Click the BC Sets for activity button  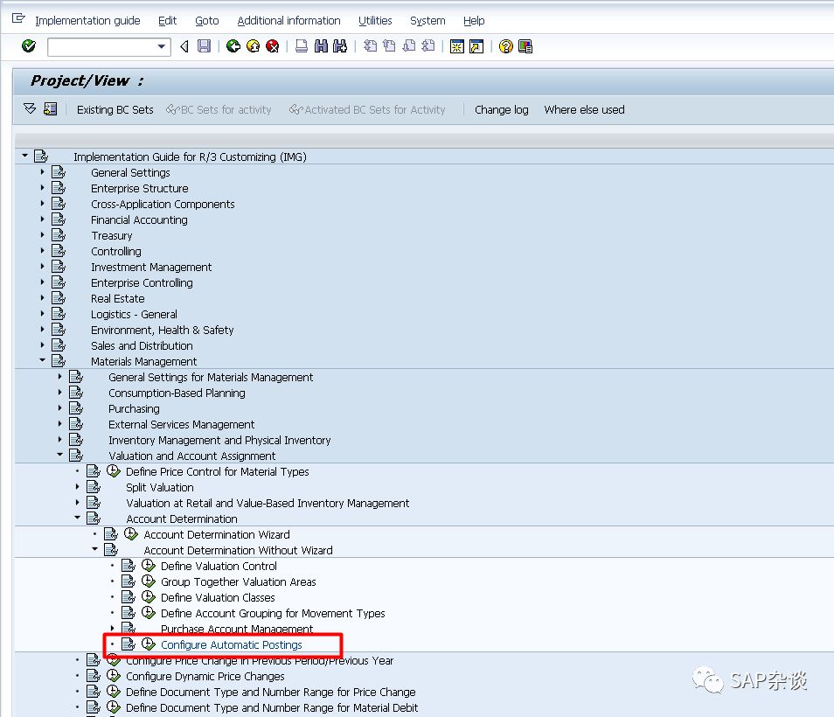click(219, 109)
